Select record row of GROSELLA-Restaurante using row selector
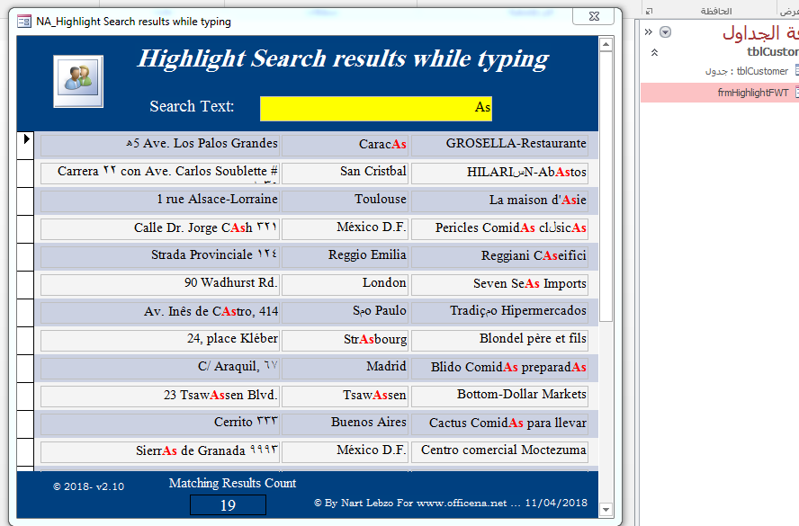This screenshot has width=799, height=526. [x=25, y=143]
